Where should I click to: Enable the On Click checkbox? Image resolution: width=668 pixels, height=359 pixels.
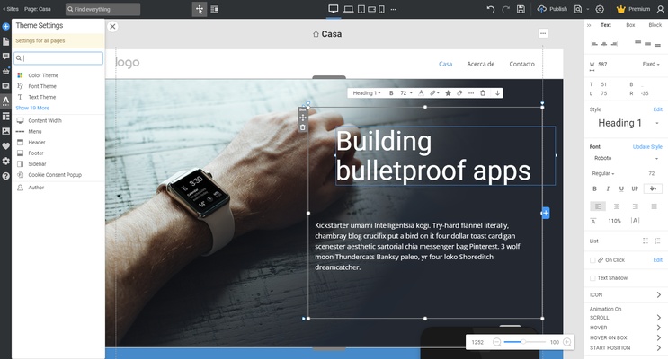[592, 260]
